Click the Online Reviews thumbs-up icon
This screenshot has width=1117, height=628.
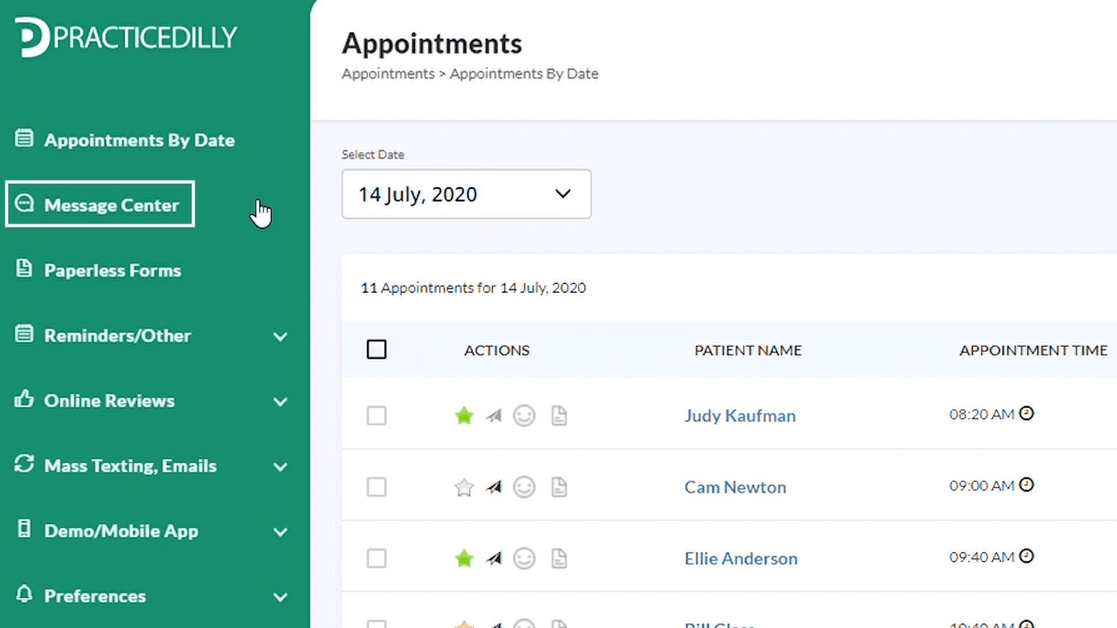coord(24,399)
